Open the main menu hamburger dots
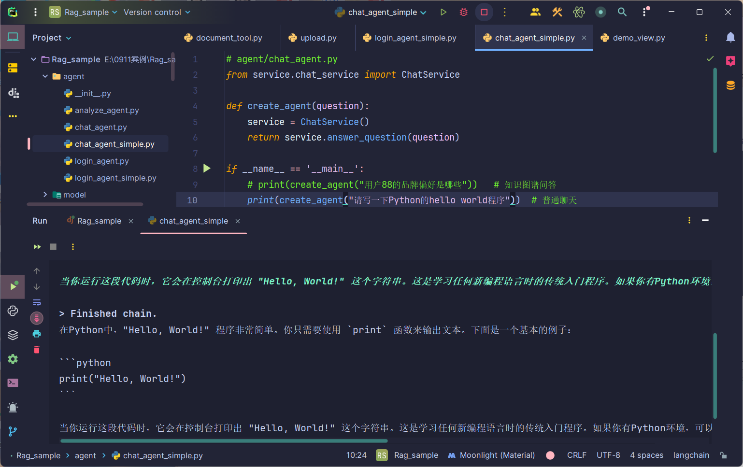The image size is (743, 467). (x=35, y=12)
